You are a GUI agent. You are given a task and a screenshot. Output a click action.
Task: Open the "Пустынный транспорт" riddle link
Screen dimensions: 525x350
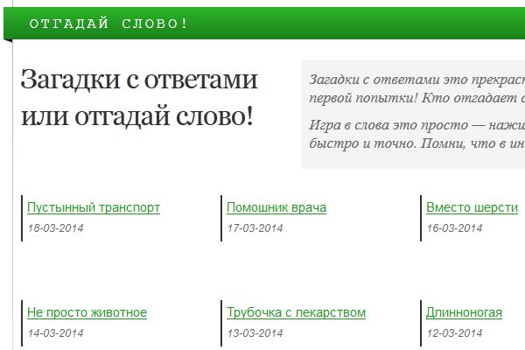point(94,208)
